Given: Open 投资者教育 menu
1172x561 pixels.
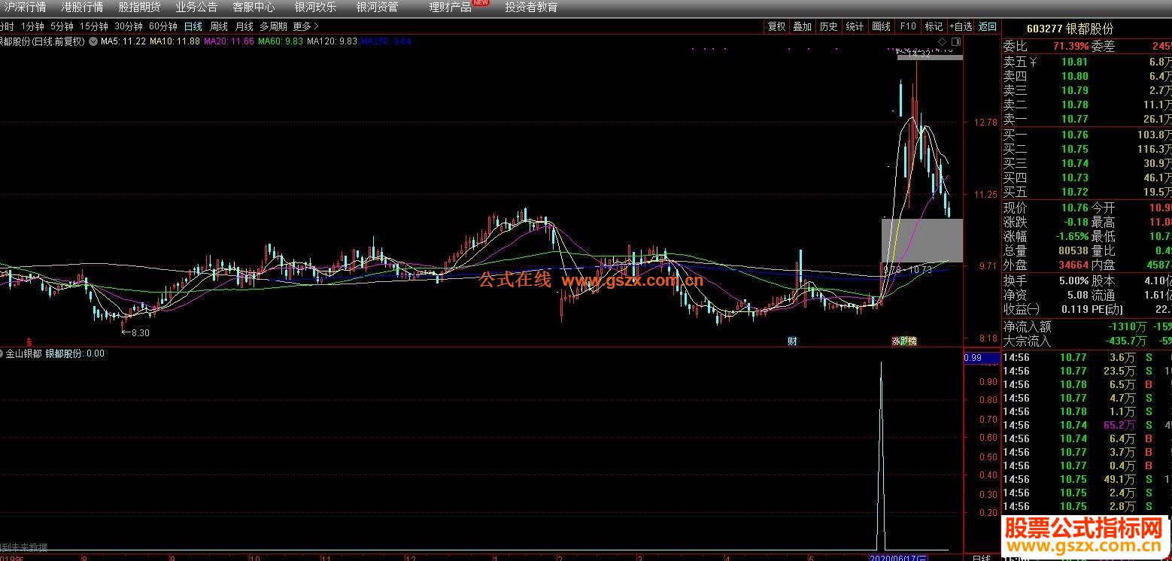Looking at the screenshot, I should (x=532, y=8).
